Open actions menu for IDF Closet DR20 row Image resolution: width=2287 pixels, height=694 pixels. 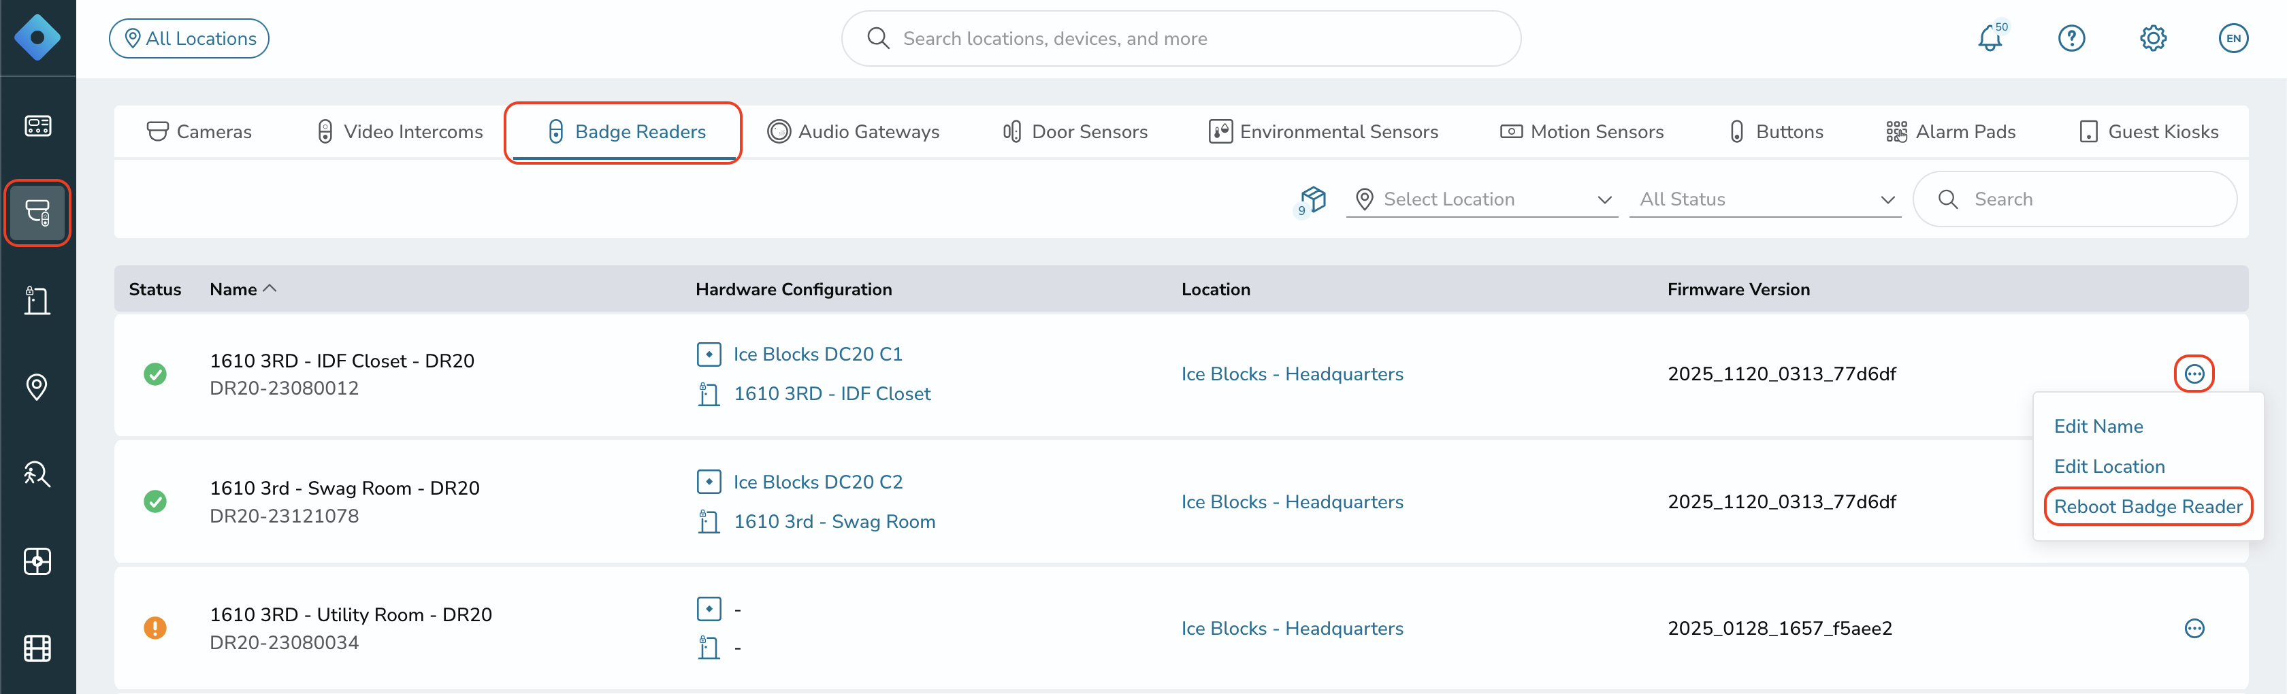point(2194,374)
